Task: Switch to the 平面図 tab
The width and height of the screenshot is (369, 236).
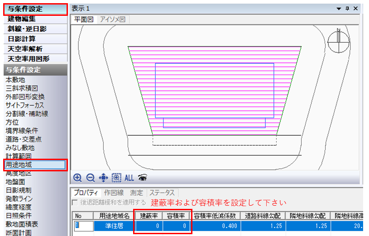Action: pyautogui.click(x=84, y=19)
